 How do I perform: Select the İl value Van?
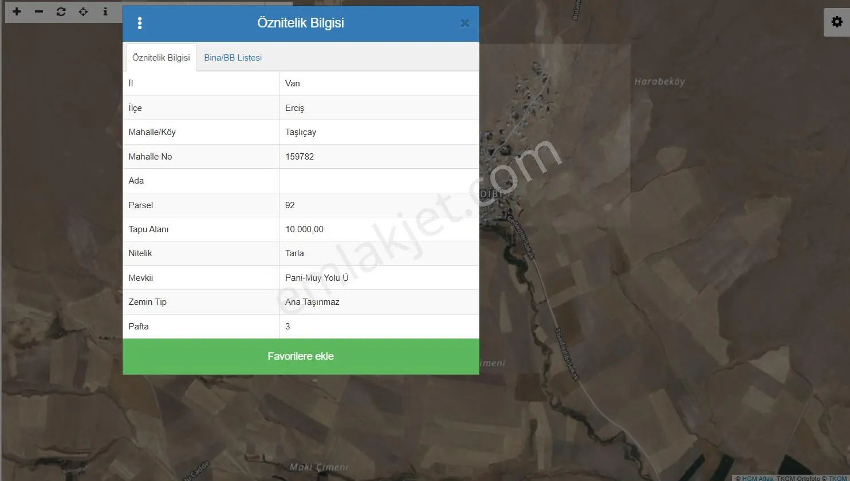pyautogui.click(x=293, y=84)
